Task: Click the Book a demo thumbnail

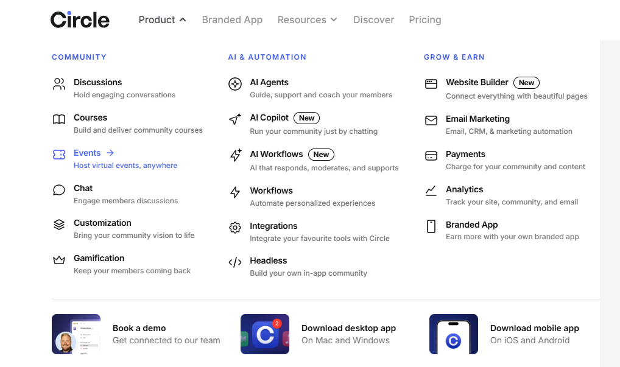Action: (x=76, y=334)
